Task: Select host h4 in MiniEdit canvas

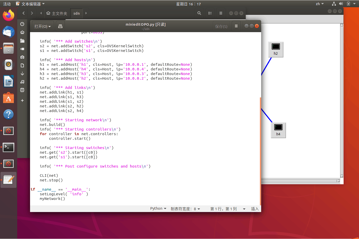Action: pyautogui.click(x=278, y=130)
